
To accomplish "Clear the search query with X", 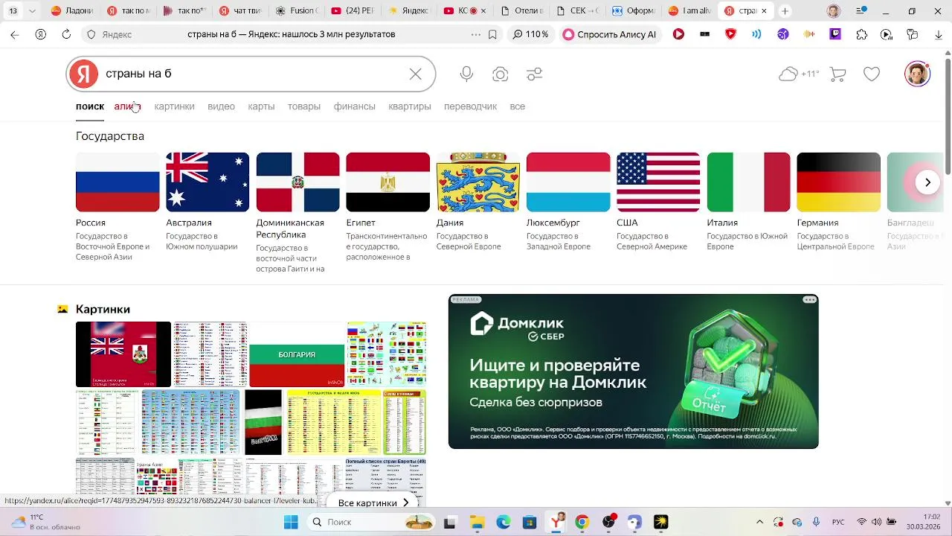I will [x=415, y=74].
